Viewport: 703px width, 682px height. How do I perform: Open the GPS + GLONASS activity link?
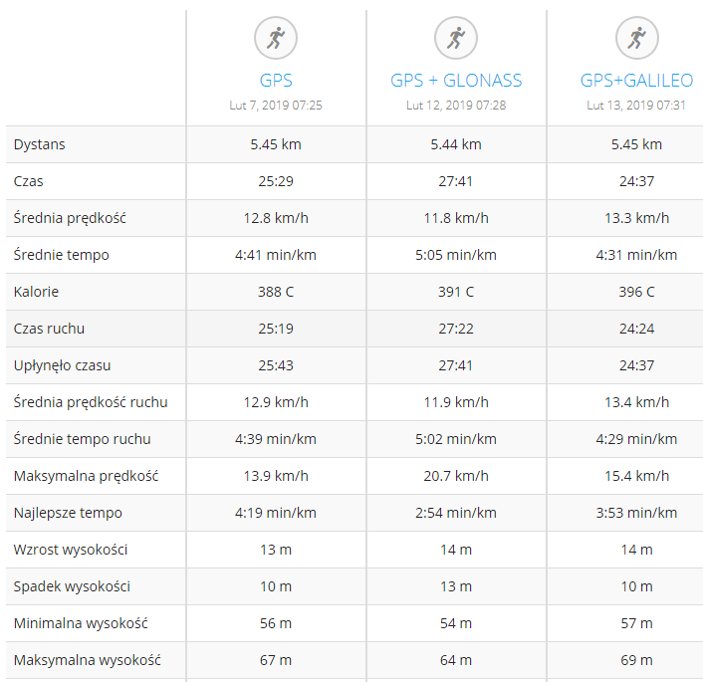click(x=456, y=81)
